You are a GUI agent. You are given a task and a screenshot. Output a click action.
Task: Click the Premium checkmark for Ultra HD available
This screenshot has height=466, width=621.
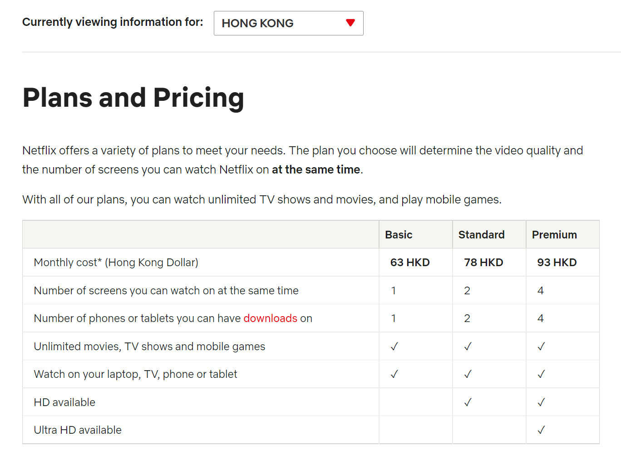coord(541,430)
